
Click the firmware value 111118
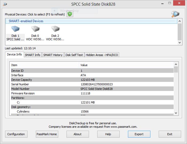point(85,93)
